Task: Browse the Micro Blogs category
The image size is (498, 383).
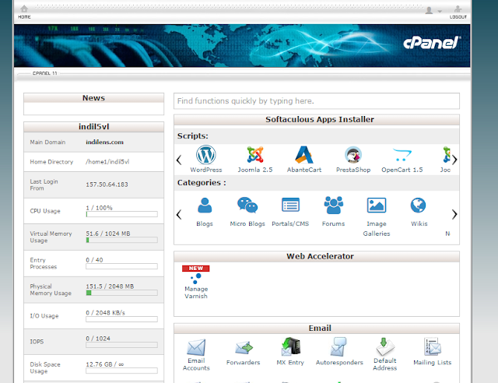Action: [x=247, y=212]
